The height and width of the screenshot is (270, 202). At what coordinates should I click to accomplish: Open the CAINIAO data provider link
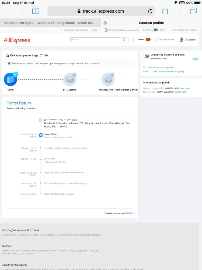click(x=128, y=213)
